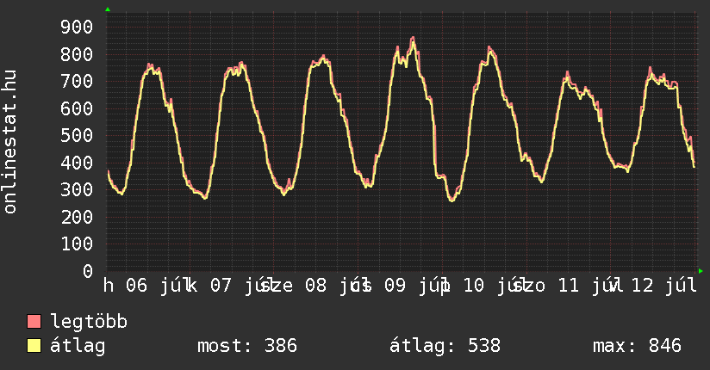Click the átlag legend label beside yellow swatch
Viewport: 710px width, 370px height.
point(78,346)
